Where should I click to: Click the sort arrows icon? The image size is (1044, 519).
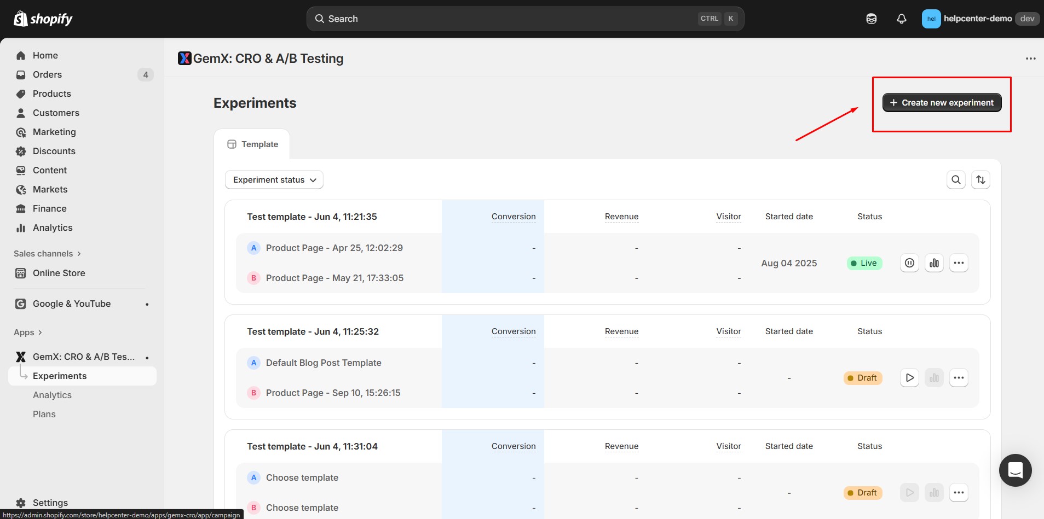point(980,180)
